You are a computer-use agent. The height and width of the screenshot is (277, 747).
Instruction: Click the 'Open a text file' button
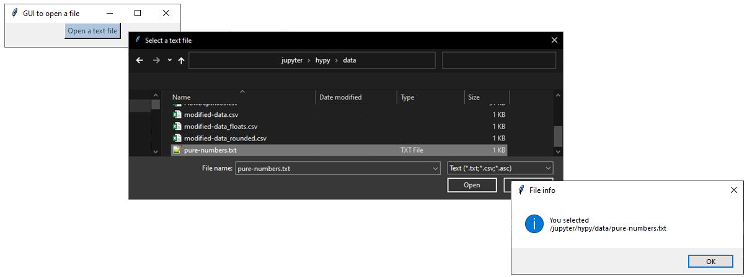pos(92,31)
